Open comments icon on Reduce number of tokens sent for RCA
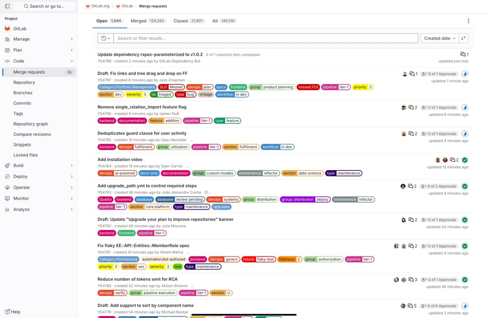 pos(412,279)
